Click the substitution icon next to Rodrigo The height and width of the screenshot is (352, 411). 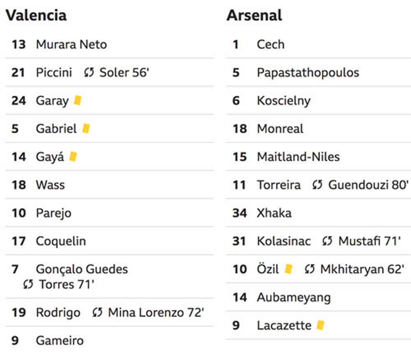pyautogui.click(x=97, y=312)
